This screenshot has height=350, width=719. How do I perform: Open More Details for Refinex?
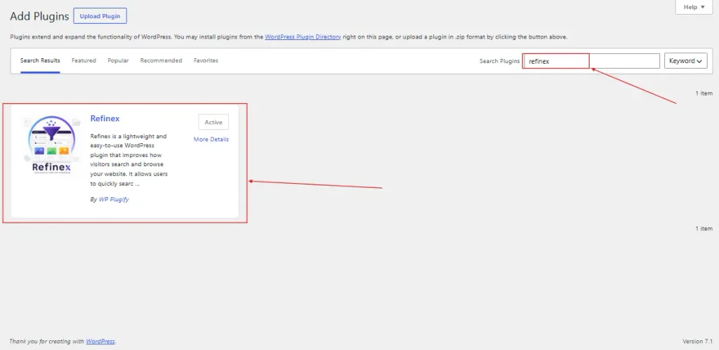tap(211, 140)
